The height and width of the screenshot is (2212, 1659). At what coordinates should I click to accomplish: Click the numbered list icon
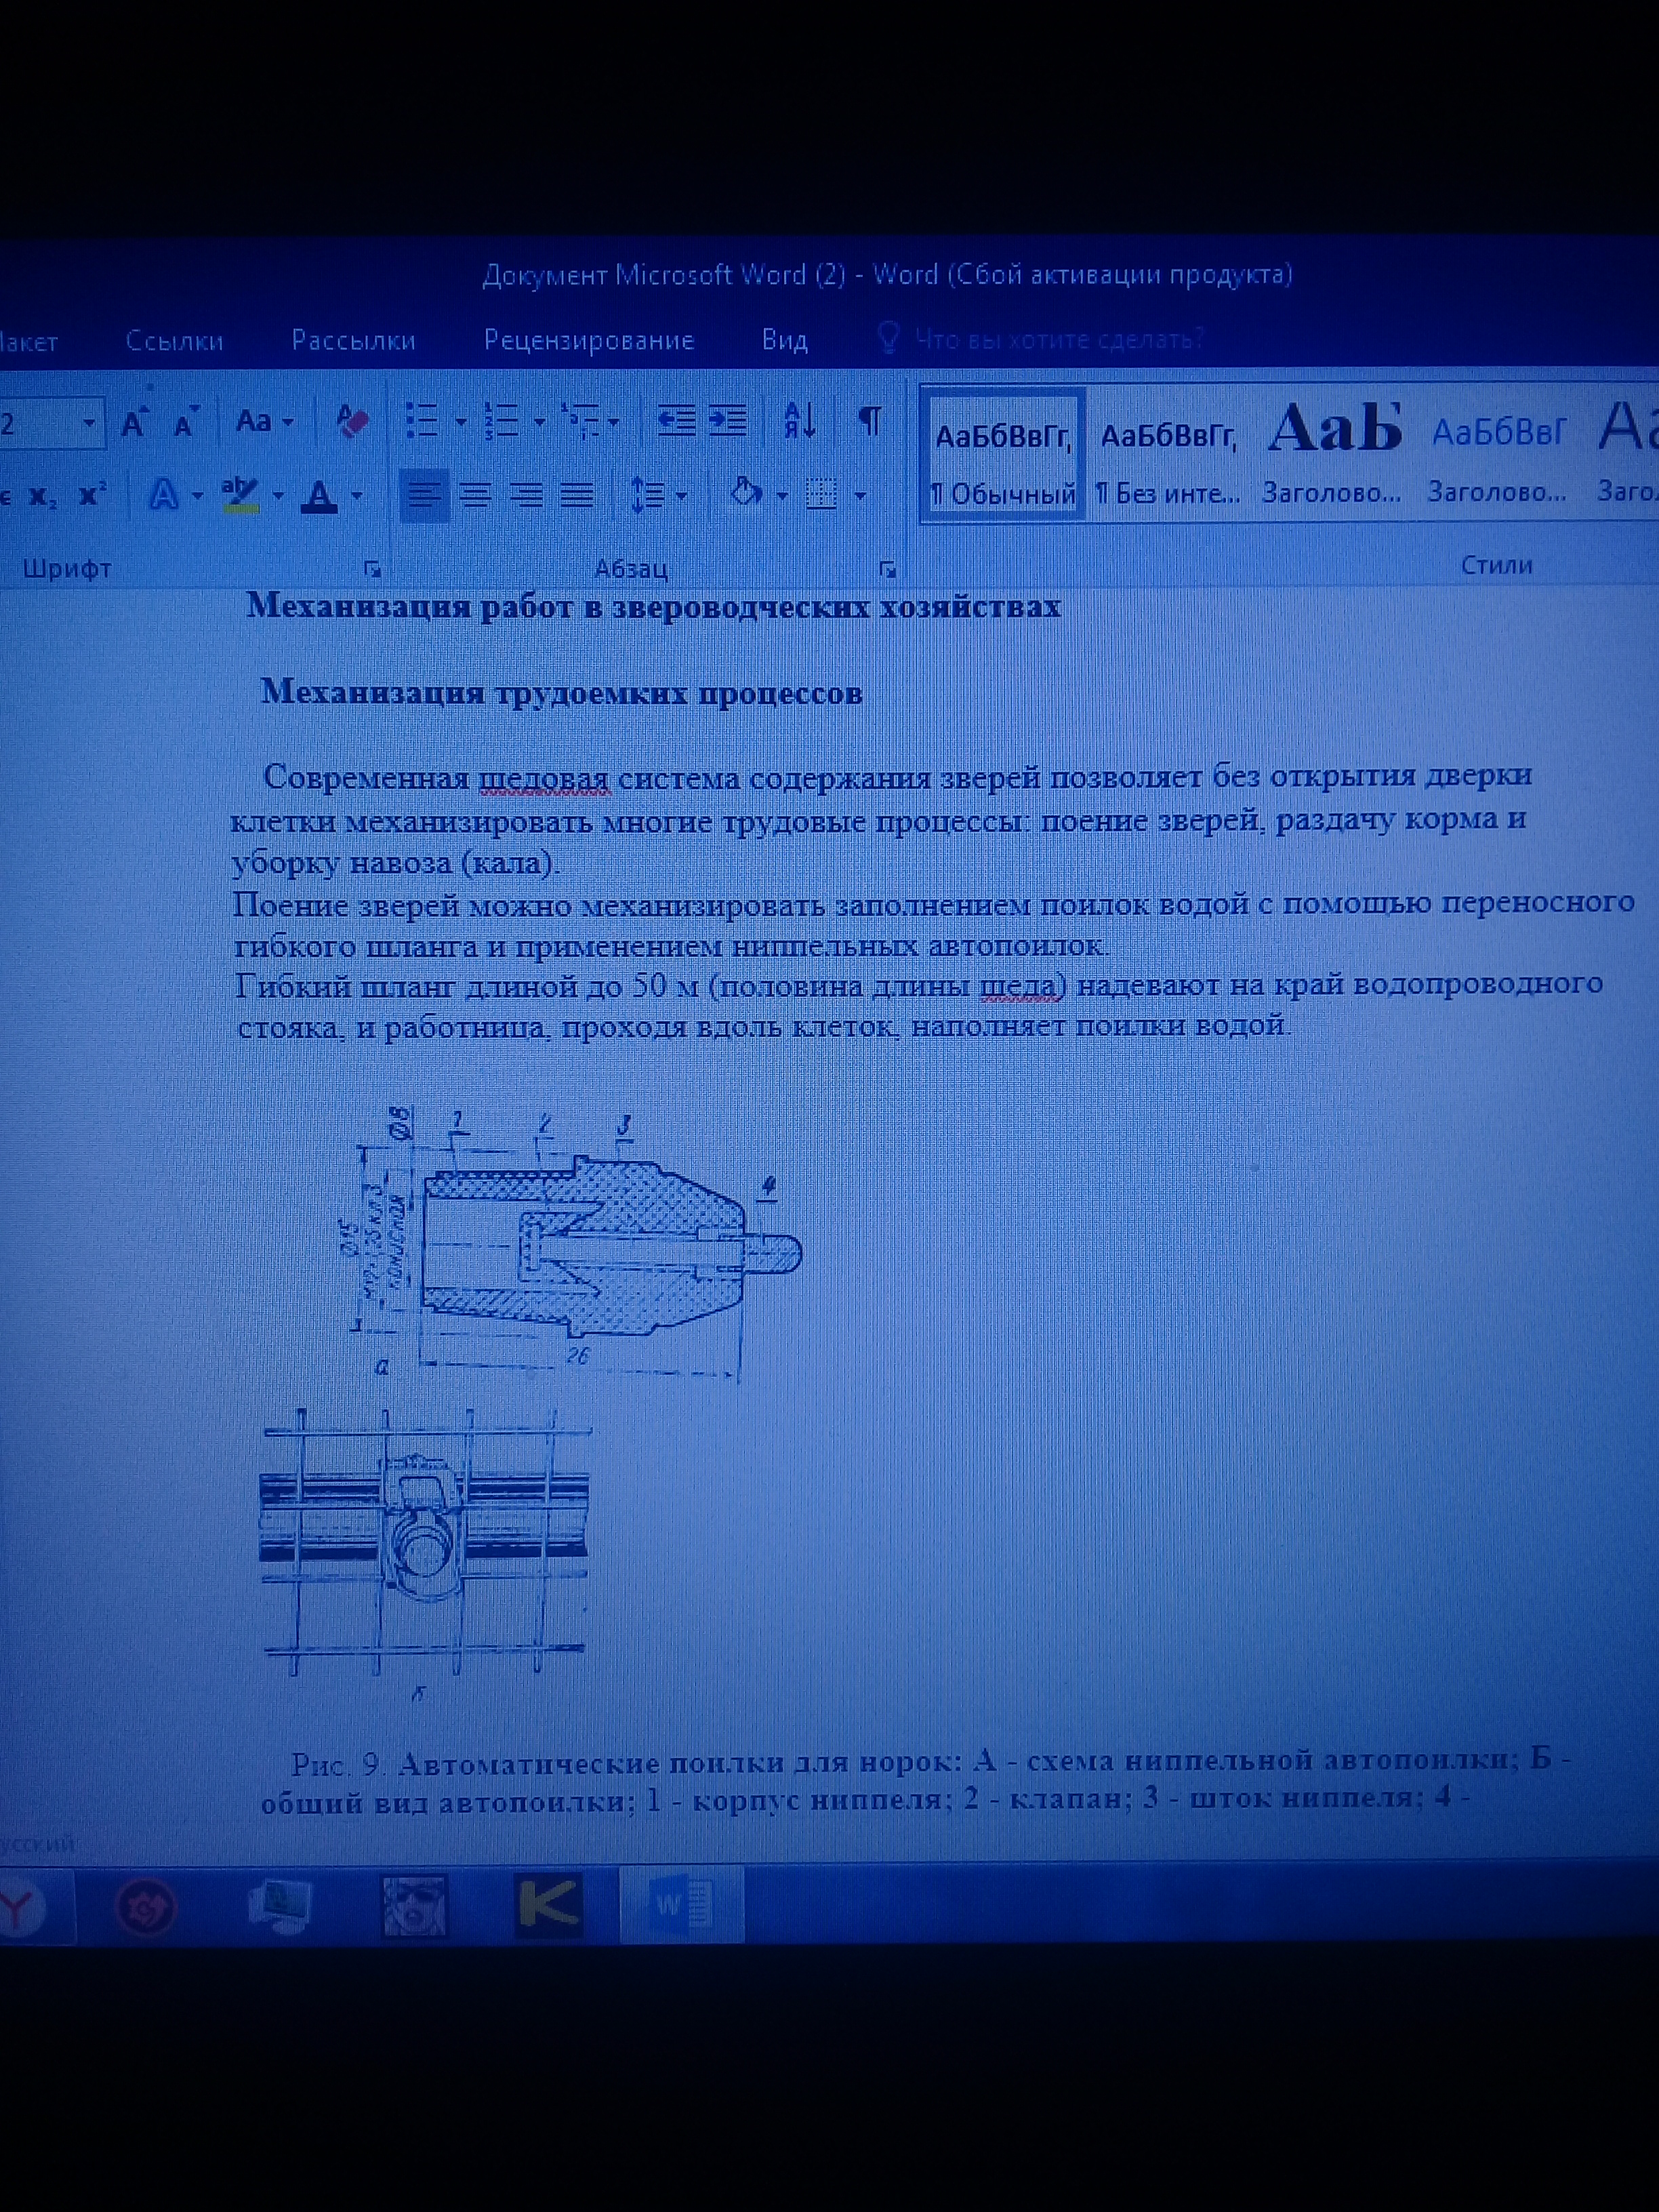[x=502, y=421]
